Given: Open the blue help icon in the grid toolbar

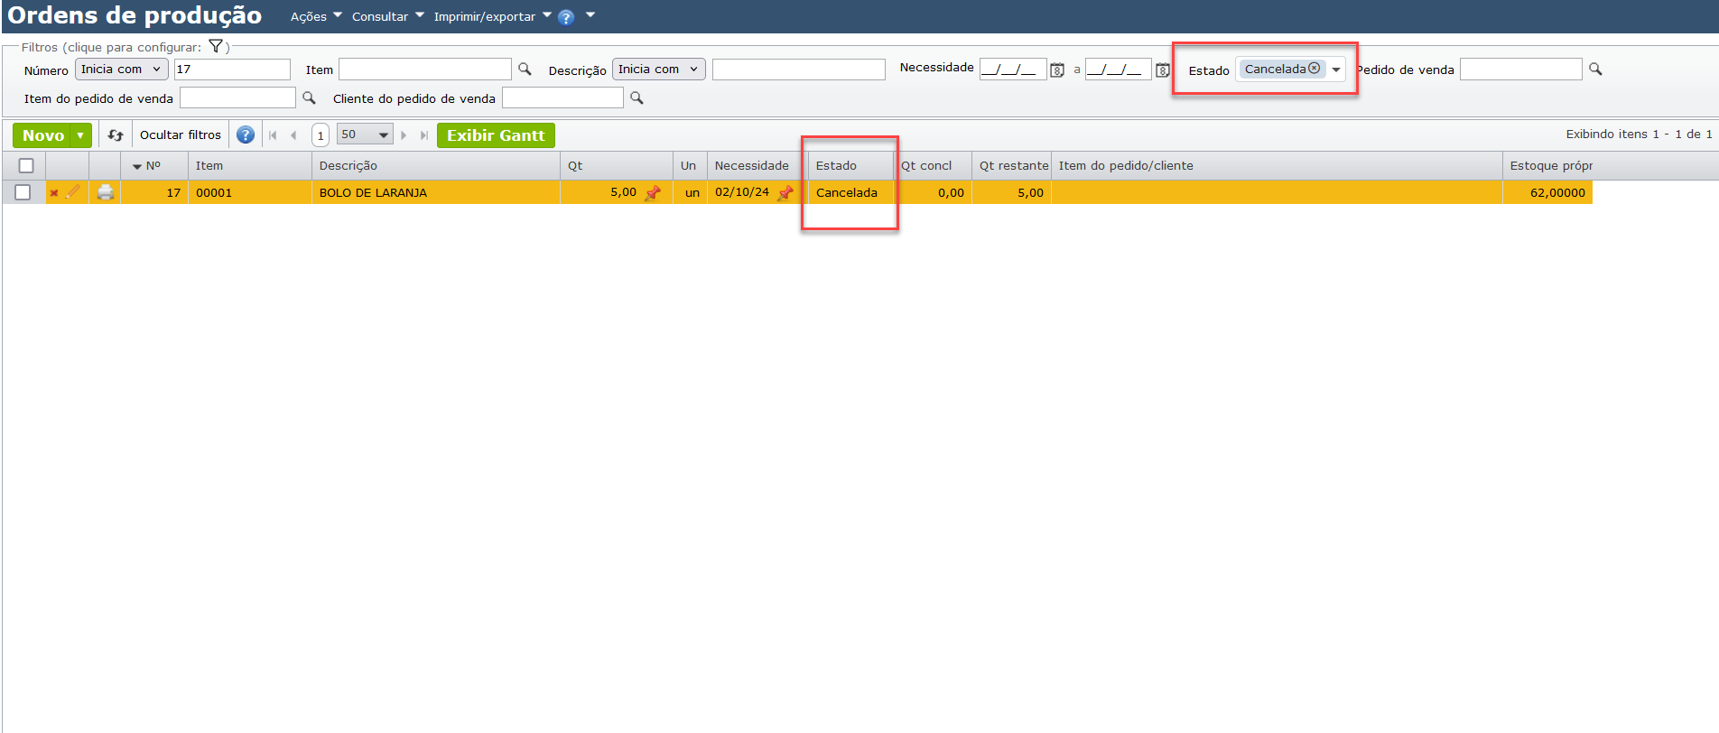Looking at the screenshot, I should [x=246, y=135].
